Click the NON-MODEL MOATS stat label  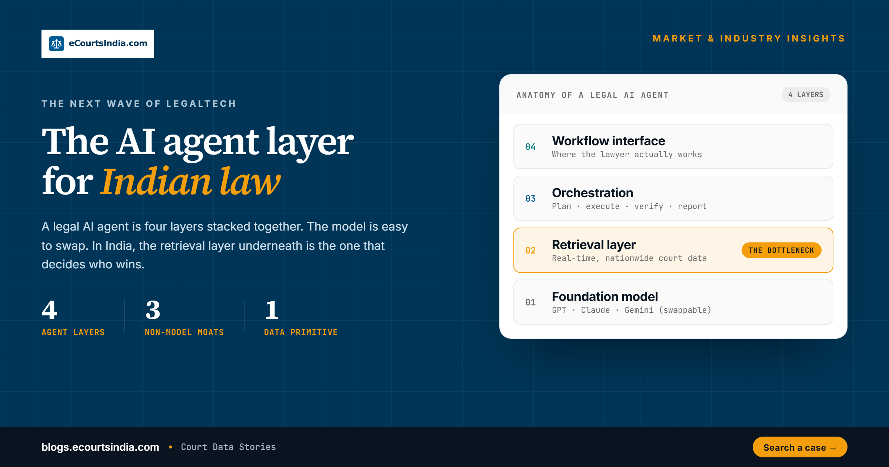184,332
